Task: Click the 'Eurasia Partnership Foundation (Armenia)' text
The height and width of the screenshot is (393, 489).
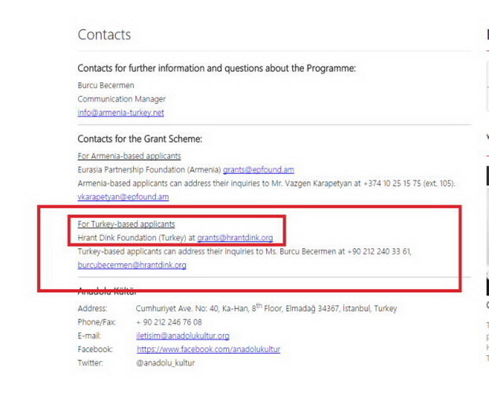Action: [149, 170]
